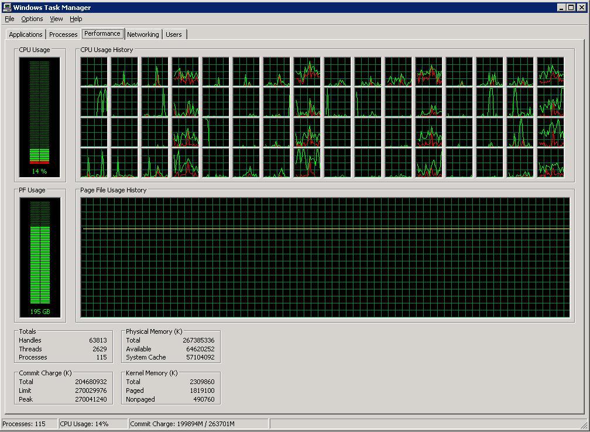Select the Performance tab
The height and width of the screenshot is (432, 590).
pos(102,33)
